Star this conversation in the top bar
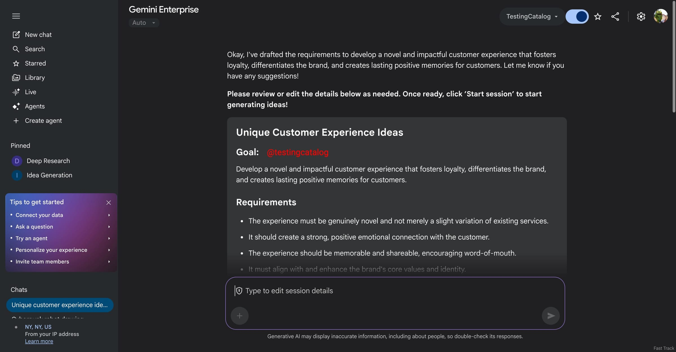 (x=598, y=17)
